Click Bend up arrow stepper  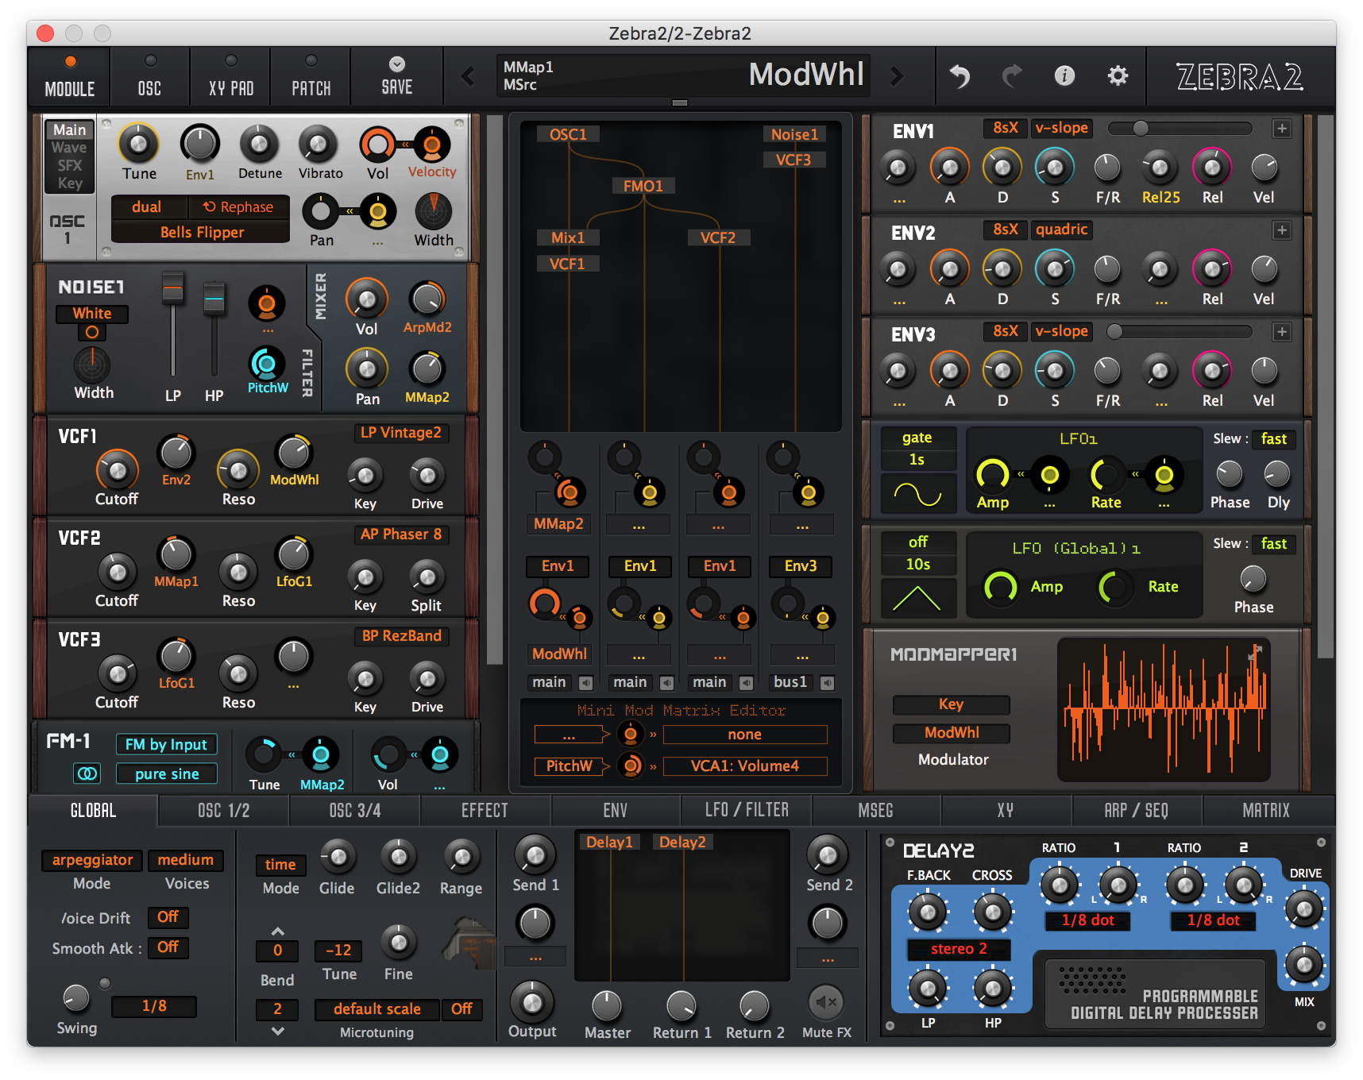(277, 931)
